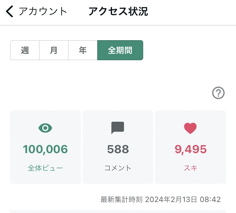236x213 pixels.
Task: Tap the 全体ビュー label text
Action: click(x=45, y=168)
